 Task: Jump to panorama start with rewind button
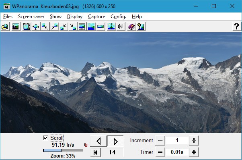pyautogui.click(x=96, y=152)
